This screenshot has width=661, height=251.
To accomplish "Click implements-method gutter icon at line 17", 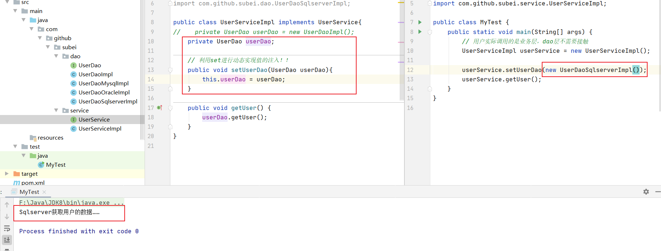I will [x=159, y=108].
